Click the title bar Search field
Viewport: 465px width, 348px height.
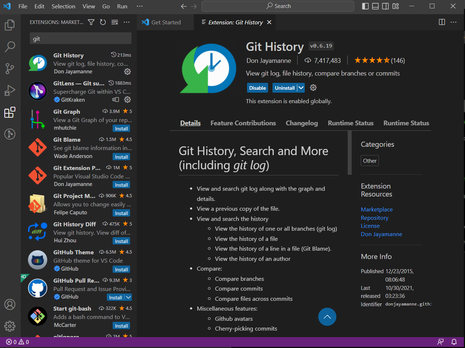click(x=278, y=6)
